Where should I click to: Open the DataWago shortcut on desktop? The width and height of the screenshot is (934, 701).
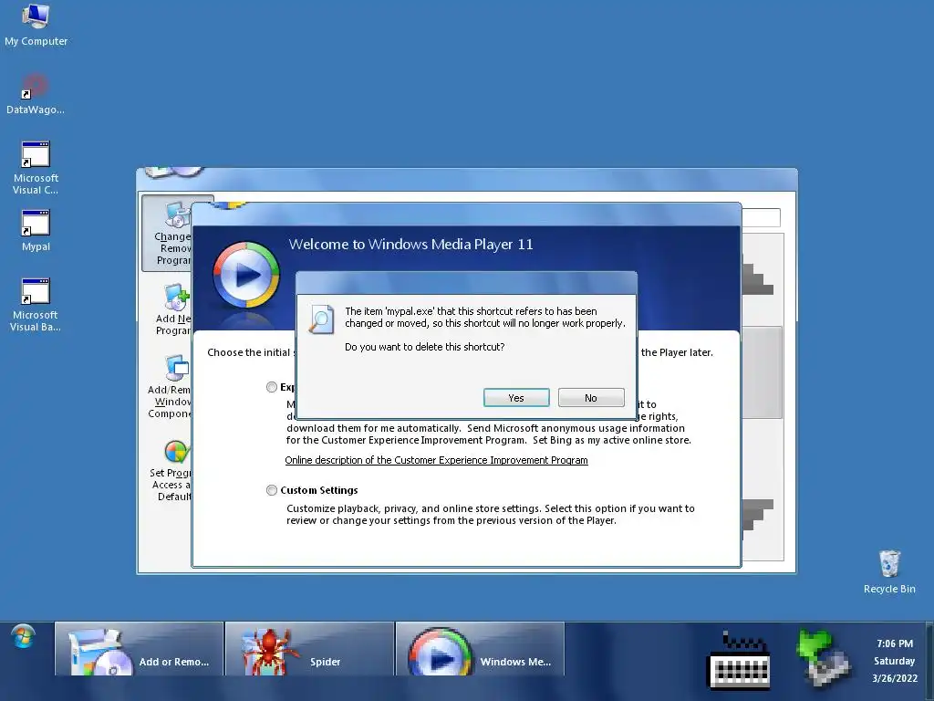click(36, 94)
